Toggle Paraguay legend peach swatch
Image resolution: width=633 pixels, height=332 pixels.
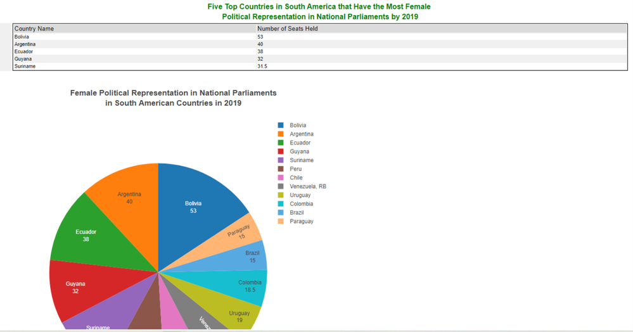coord(281,221)
